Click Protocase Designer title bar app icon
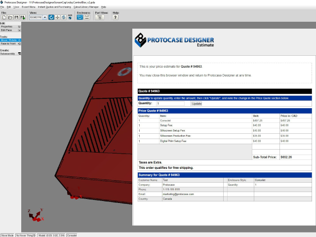 click(2, 2)
